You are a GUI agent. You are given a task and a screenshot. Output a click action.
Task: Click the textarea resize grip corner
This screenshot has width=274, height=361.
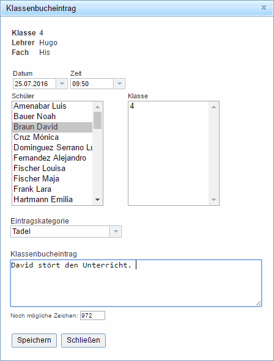[x=259, y=304]
